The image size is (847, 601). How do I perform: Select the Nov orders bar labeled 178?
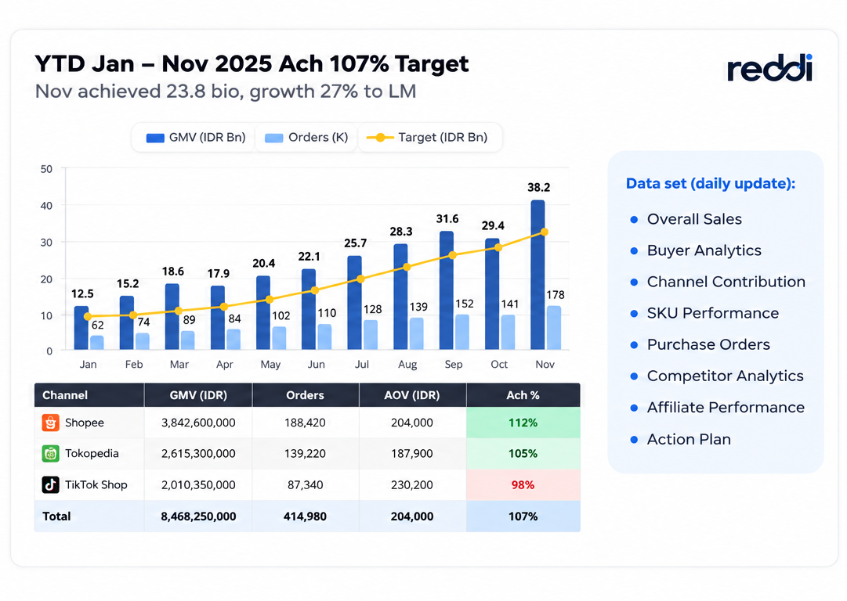pos(554,328)
